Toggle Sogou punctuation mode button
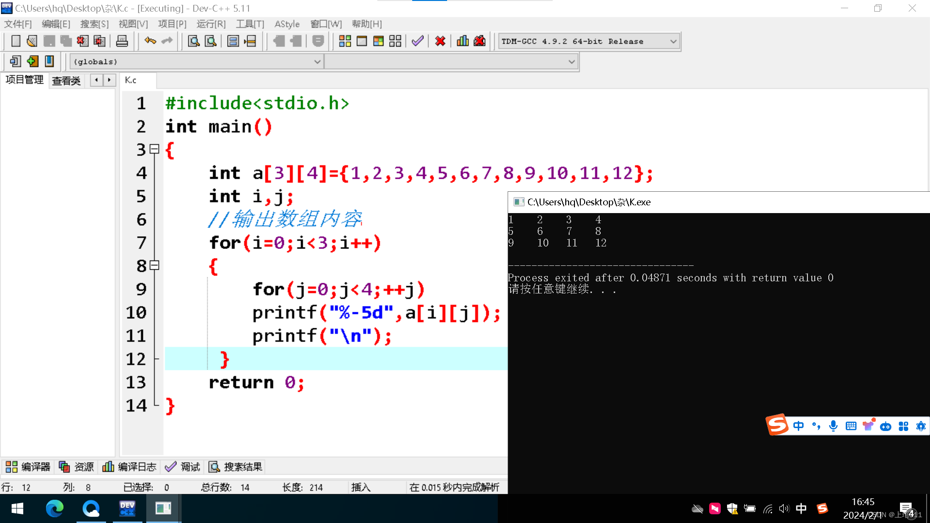930x523 pixels. 816,426
